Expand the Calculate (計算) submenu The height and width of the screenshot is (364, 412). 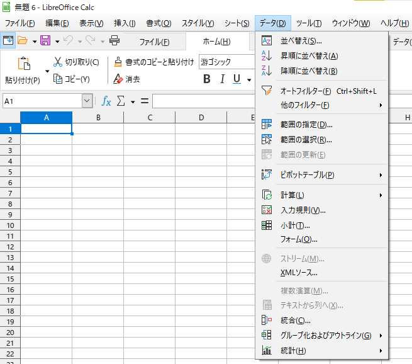[x=321, y=195]
